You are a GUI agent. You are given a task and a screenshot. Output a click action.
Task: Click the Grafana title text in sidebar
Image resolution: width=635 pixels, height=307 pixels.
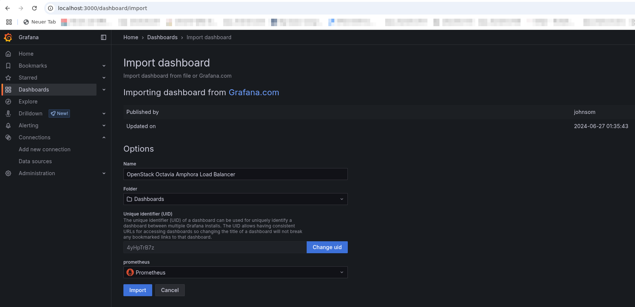[x=29, y=37]
